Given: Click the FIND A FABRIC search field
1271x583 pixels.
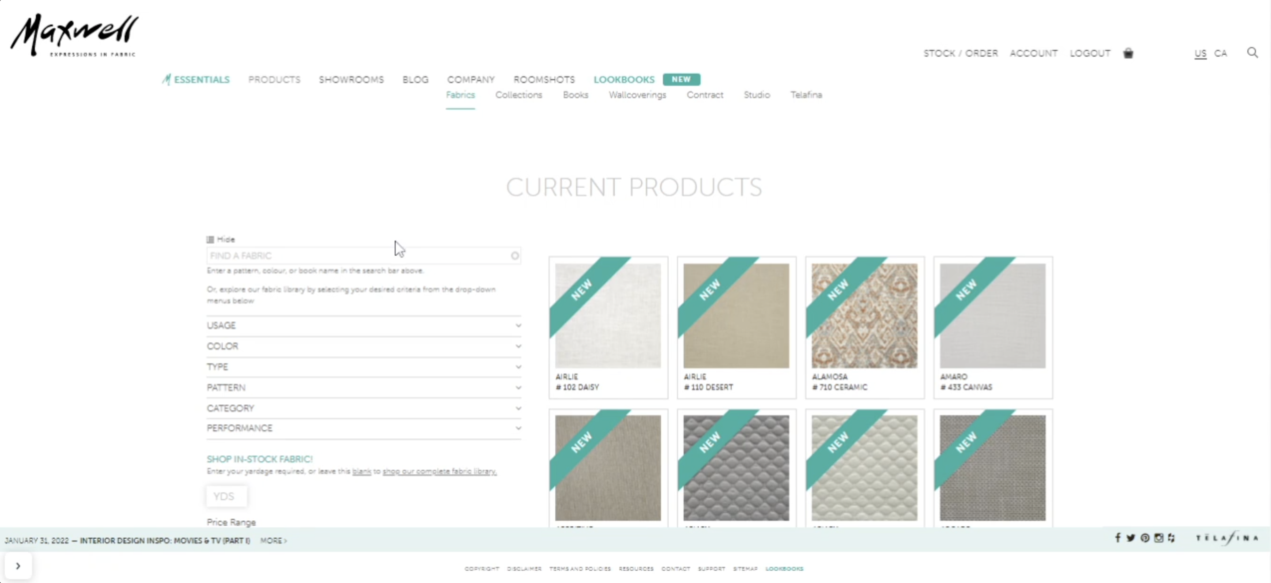Looking at the screenshot, I should [x=364, y=255].
